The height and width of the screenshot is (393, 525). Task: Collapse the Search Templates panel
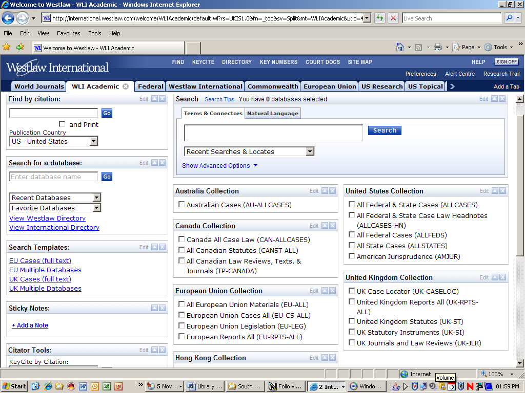click(x=154, y=247)
